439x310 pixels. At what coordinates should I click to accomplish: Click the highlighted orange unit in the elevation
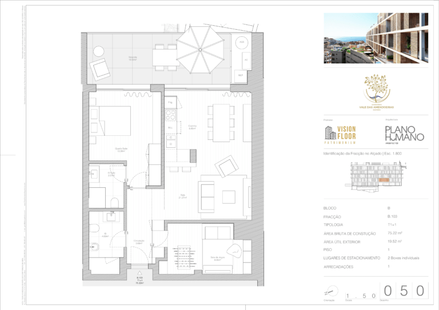click(384, 181)
